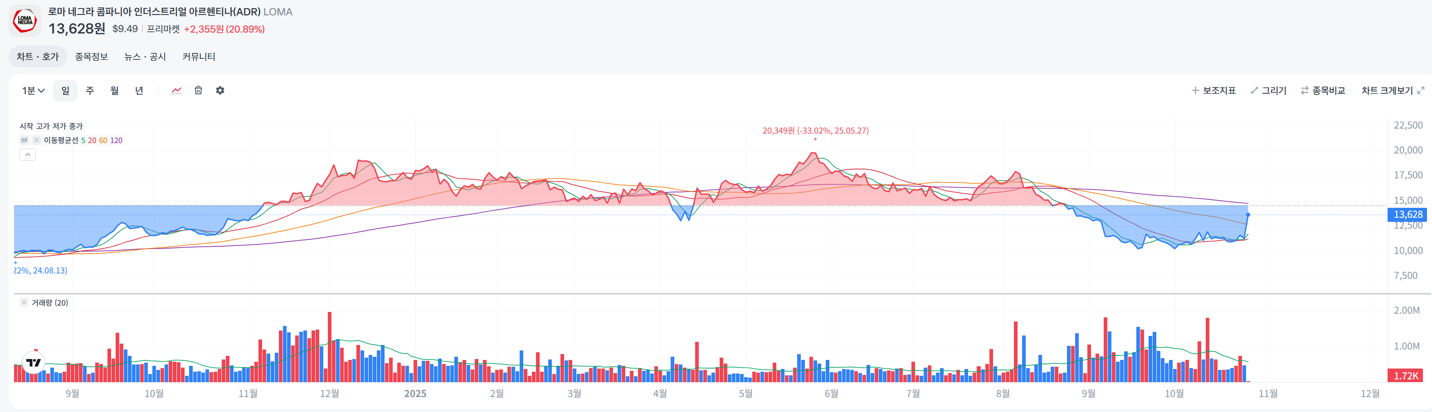The height and width of the screenshot is (412, 1432).
Task: Open the 그리기 drawing tools
Action: tap(1269, 91)
